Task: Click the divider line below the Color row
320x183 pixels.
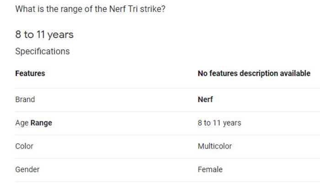Action: [165, 158]
